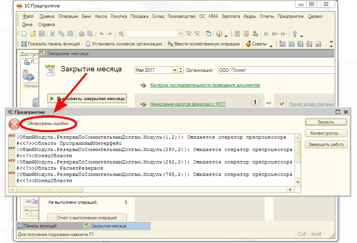Click the New document toolbar icon
The width and height of the screenshot is (357, 243).
coord(24,34)
